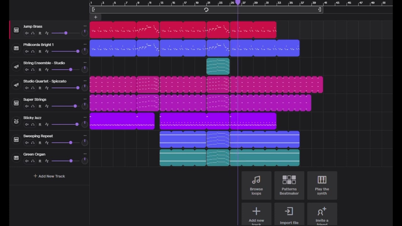Screen dimensions: 402x226
Task: Click the Sweeping Repeat instrument icon
Action: coord(16,139)
